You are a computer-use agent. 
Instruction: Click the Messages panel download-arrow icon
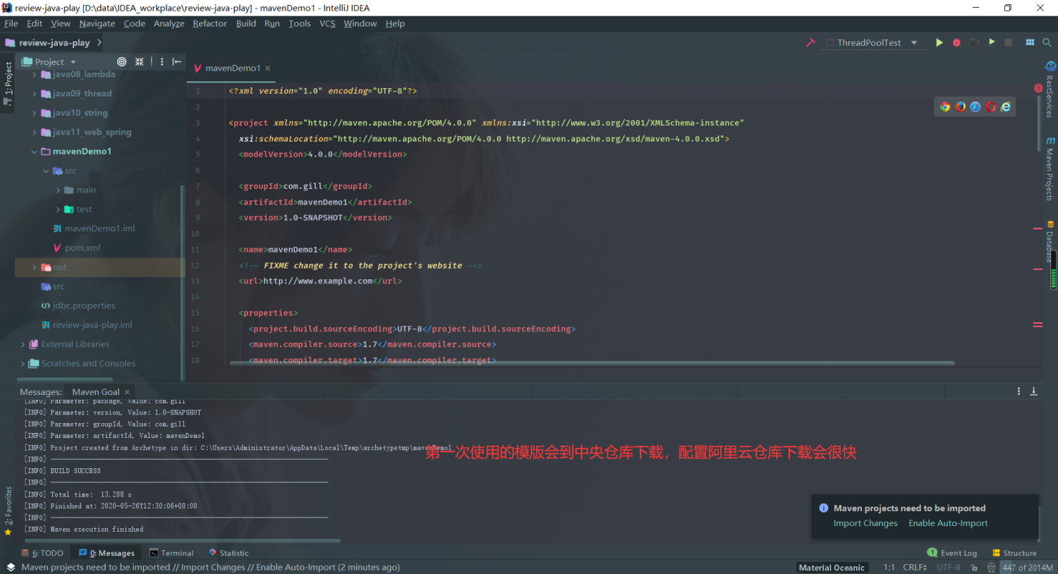tap(1034, 391)
